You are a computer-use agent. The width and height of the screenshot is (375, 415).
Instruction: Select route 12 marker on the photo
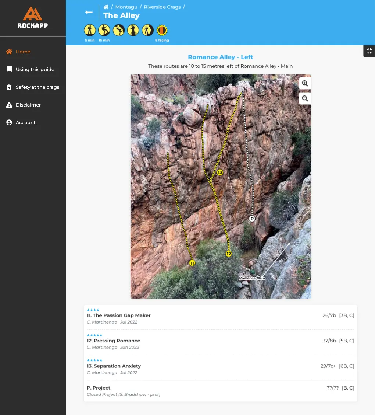click(229, 254)
